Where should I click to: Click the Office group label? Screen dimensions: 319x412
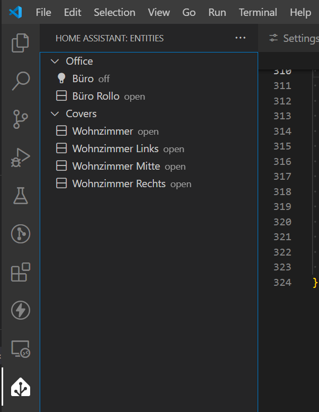click(79, 61)
